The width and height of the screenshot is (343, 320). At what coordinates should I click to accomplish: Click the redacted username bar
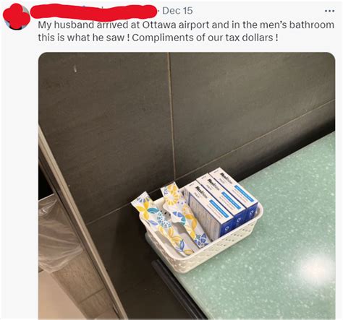click(93, 12)
